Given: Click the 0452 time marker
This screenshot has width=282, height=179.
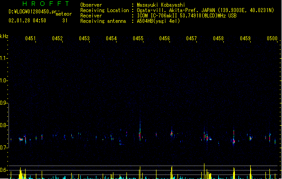Looking at the screenshot, I should point(57,38).
